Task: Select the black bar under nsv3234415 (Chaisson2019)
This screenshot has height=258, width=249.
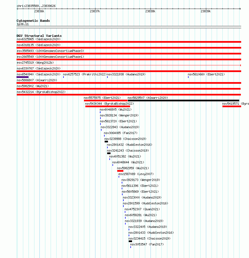Action: (x=130, y=241)
